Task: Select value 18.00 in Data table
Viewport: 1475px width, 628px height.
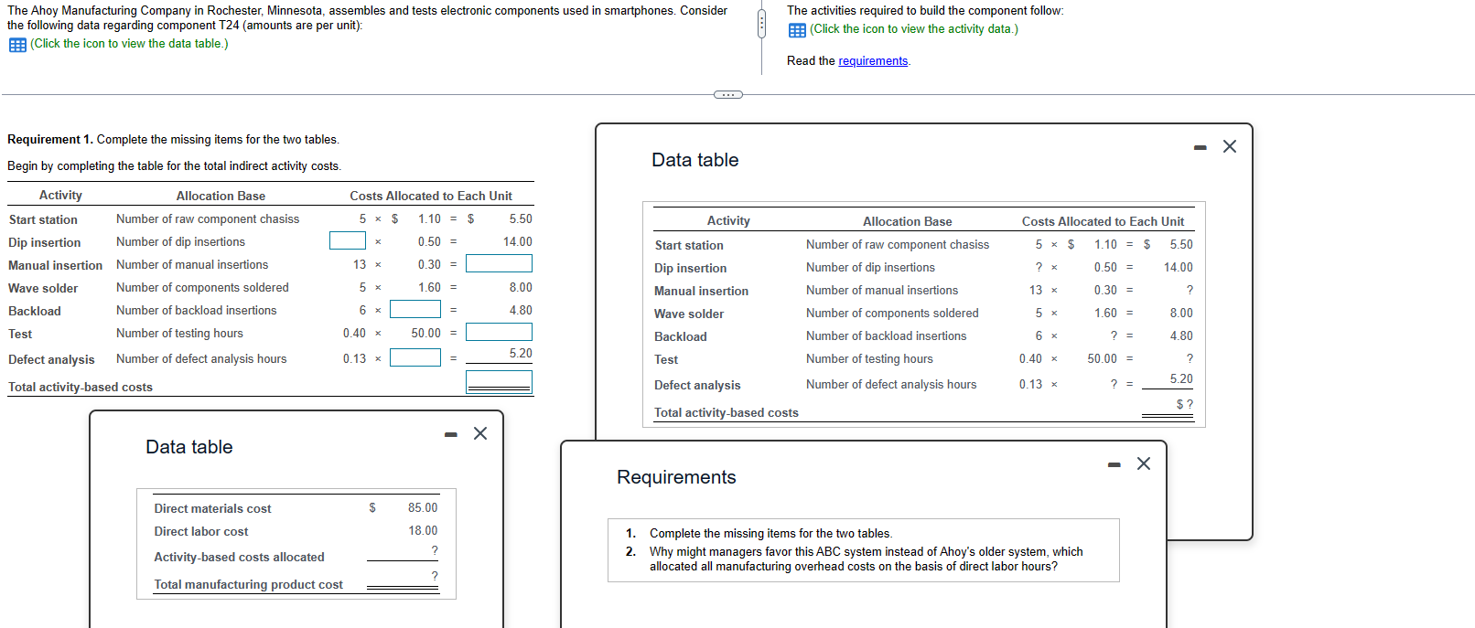Action: (x=423, y=530)
